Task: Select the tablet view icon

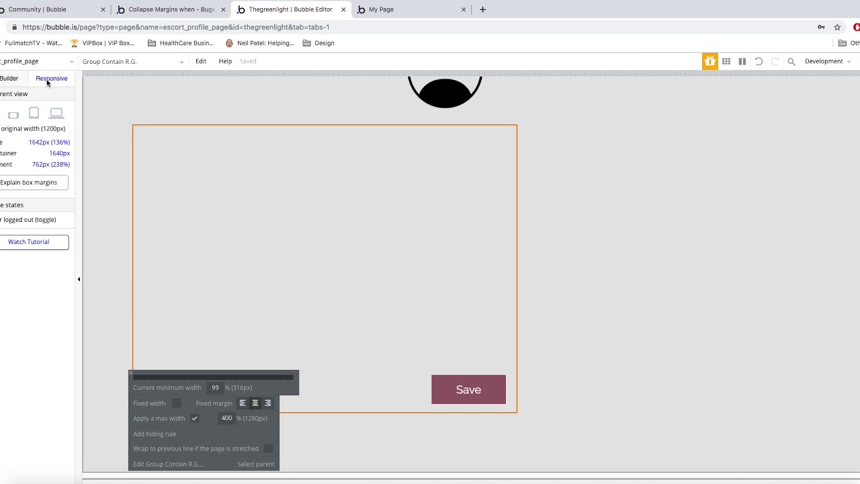Action: pos(34,113)
